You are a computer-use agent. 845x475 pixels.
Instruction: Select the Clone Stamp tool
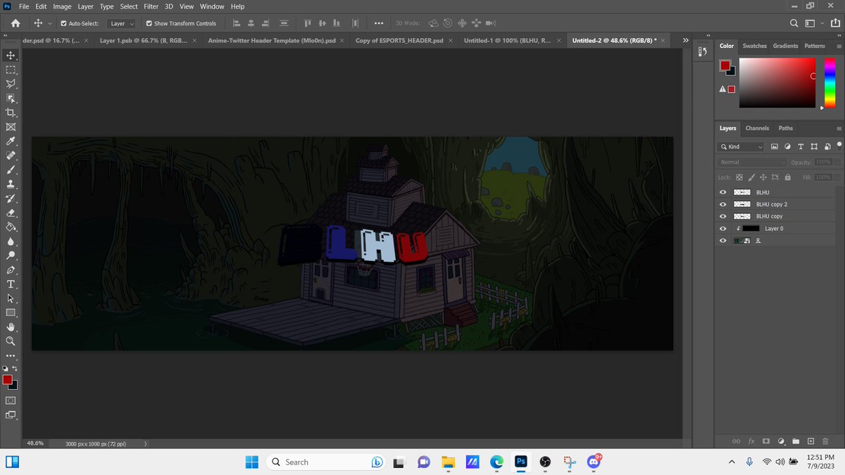11,184
